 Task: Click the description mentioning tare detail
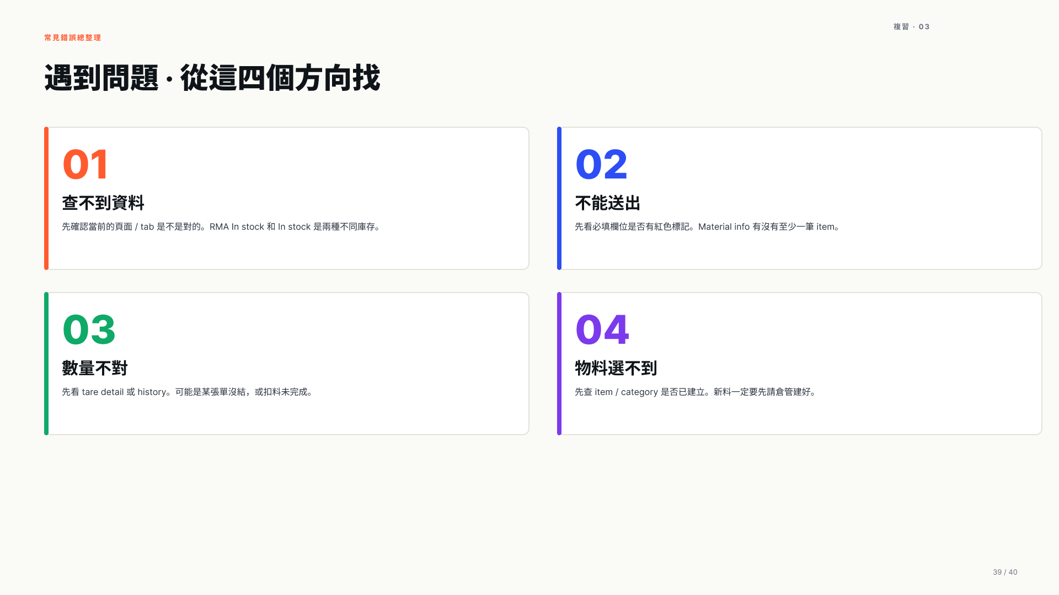coord(189,392)
